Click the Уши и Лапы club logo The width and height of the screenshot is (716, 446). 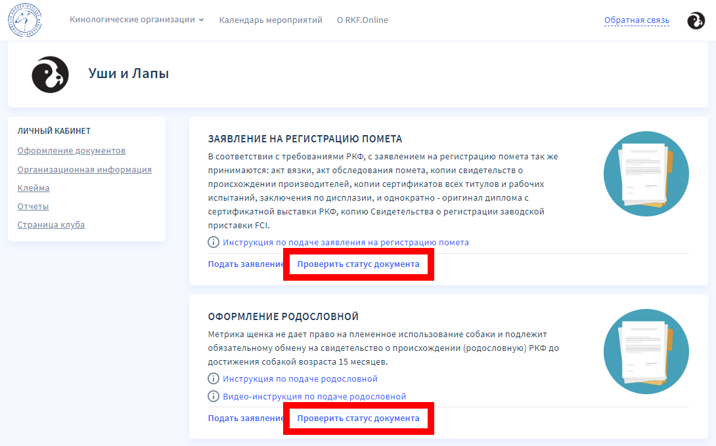(x=51, y=74)
